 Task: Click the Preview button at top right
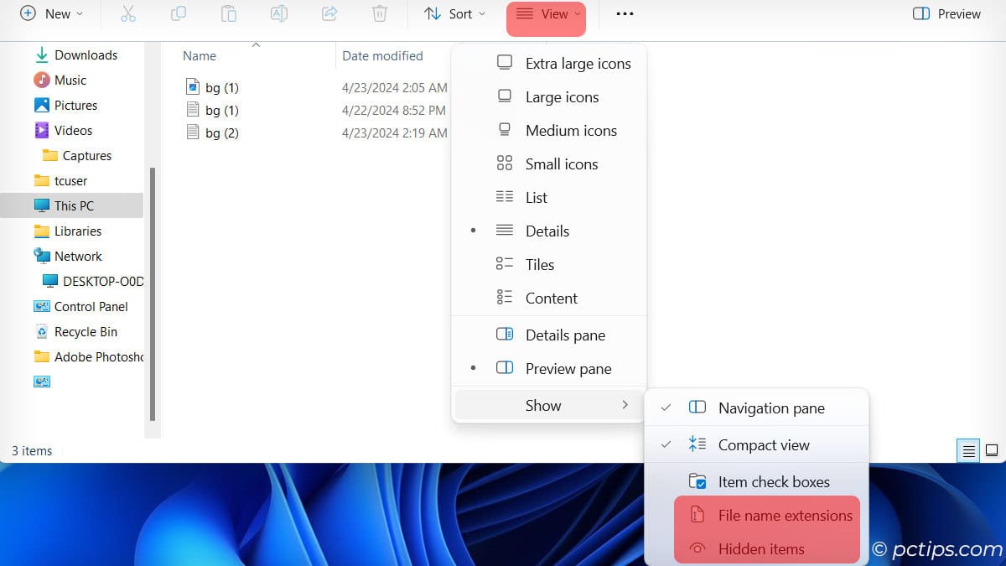click(946, 13)
